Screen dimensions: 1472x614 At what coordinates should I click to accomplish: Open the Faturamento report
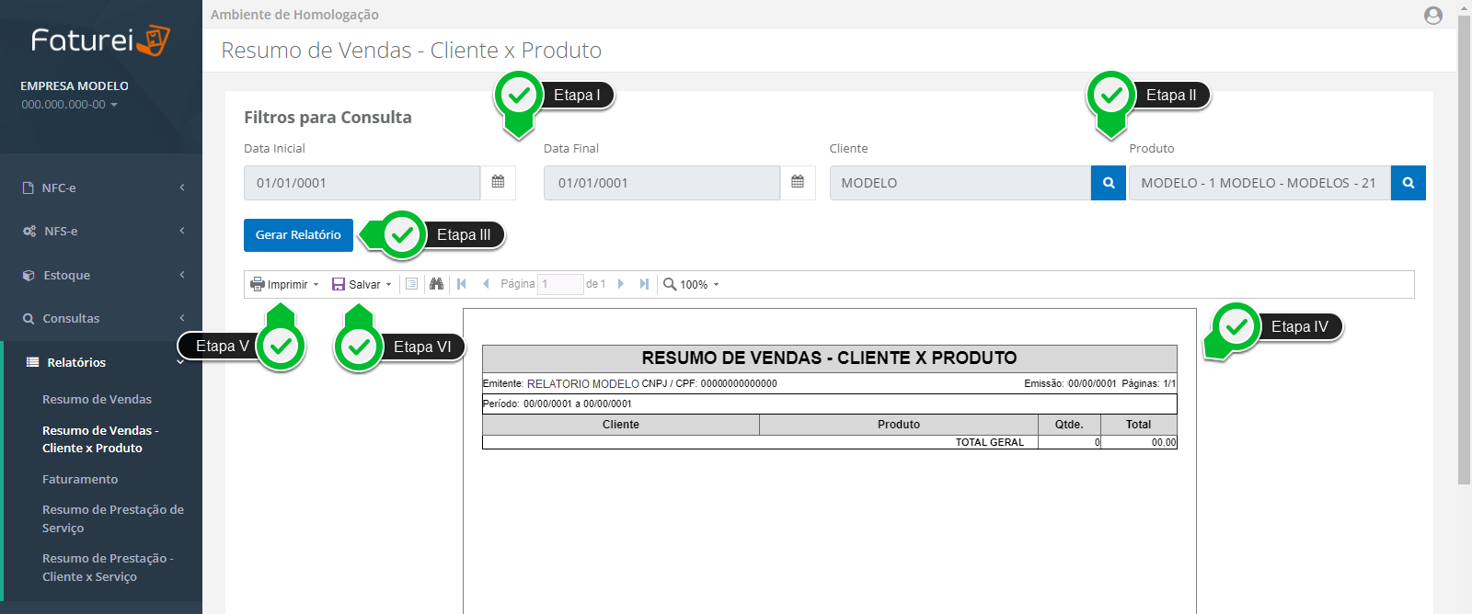(80, 479)
